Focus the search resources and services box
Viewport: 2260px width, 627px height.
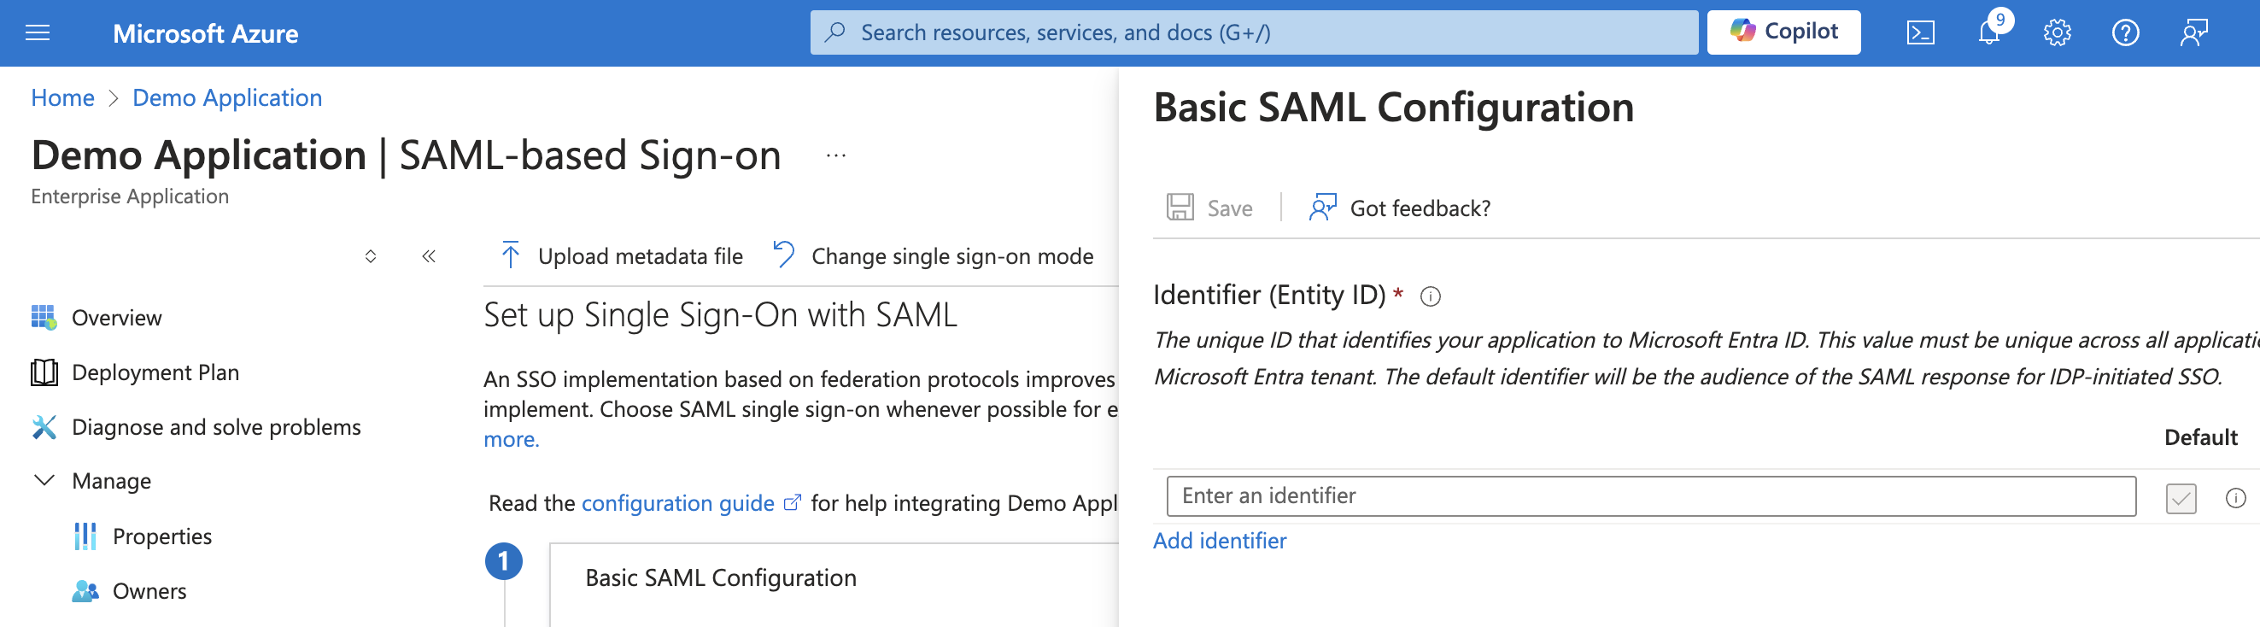click(x=1254, y=32)
